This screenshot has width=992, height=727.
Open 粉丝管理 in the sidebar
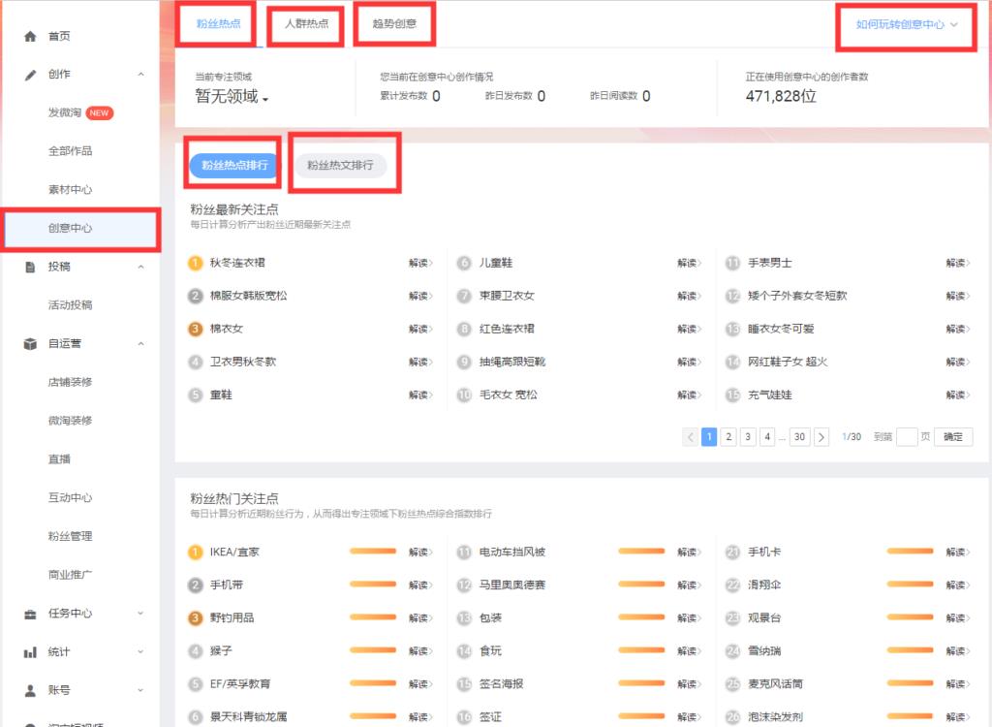(70, 536)
